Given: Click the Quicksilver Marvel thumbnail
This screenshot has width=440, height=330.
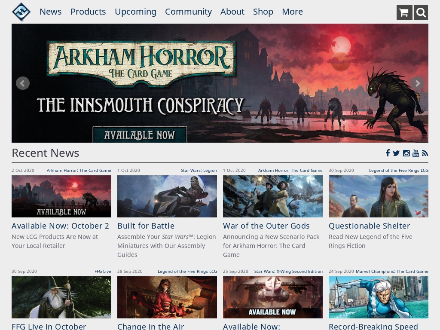Looking at the screenshot, I should (x=379, y=297).
